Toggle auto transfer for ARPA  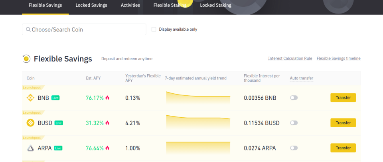click(294, 148)
